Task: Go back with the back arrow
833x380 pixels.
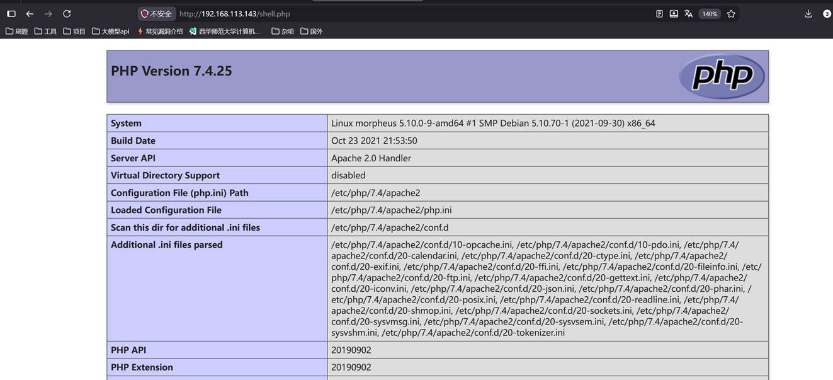Action: point(30,14)
